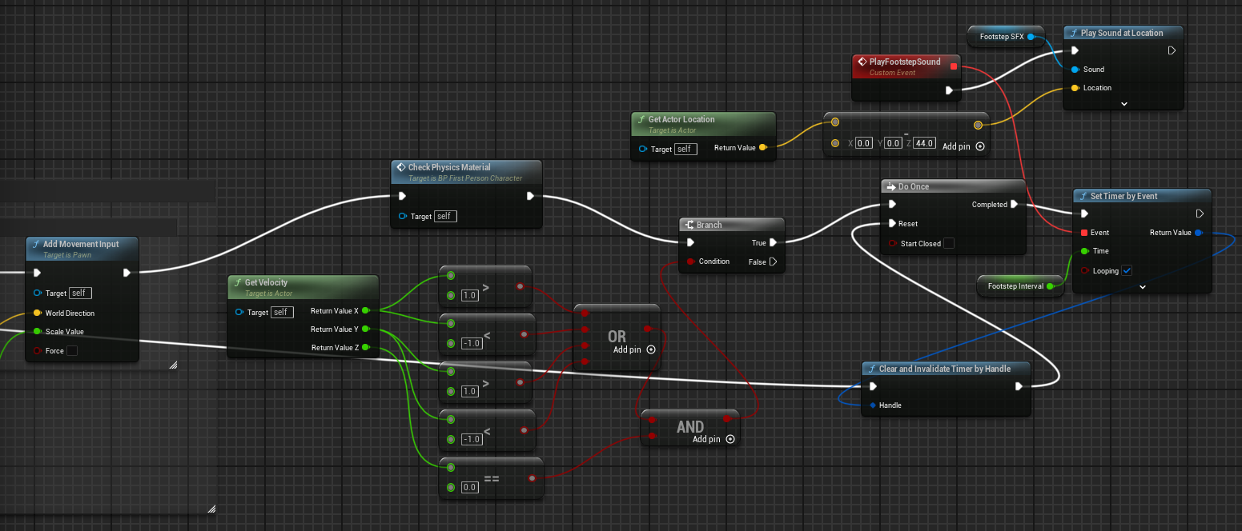Select the Check Physics Material node title

point(448,167)
